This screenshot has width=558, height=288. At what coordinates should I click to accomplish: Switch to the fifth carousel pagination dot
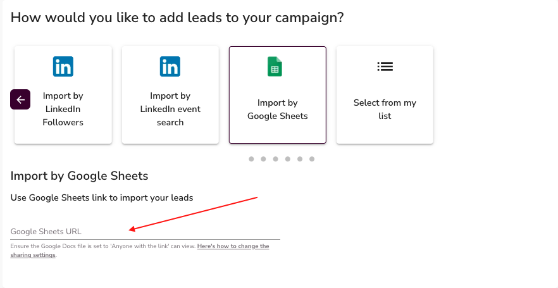point(300,159)
